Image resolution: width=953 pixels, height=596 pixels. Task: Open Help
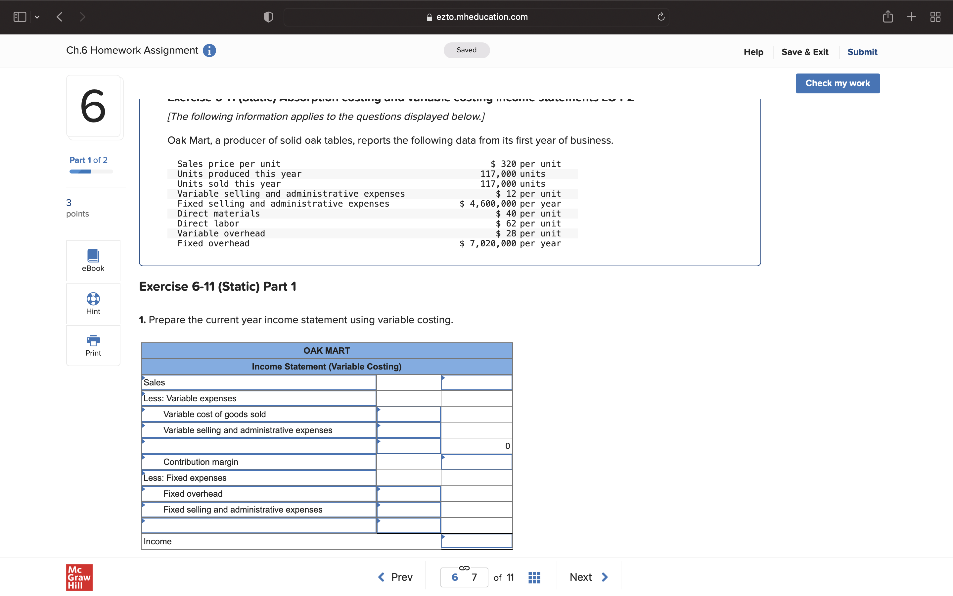[x=753, y=52]
